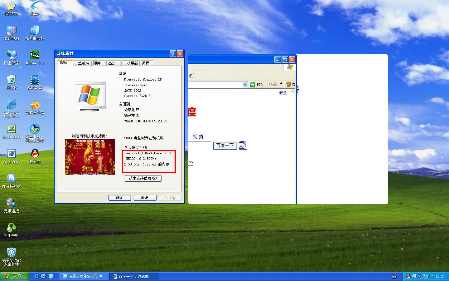
Task: Click the help question mark button in 系统属性
Action: pos(173,53)
